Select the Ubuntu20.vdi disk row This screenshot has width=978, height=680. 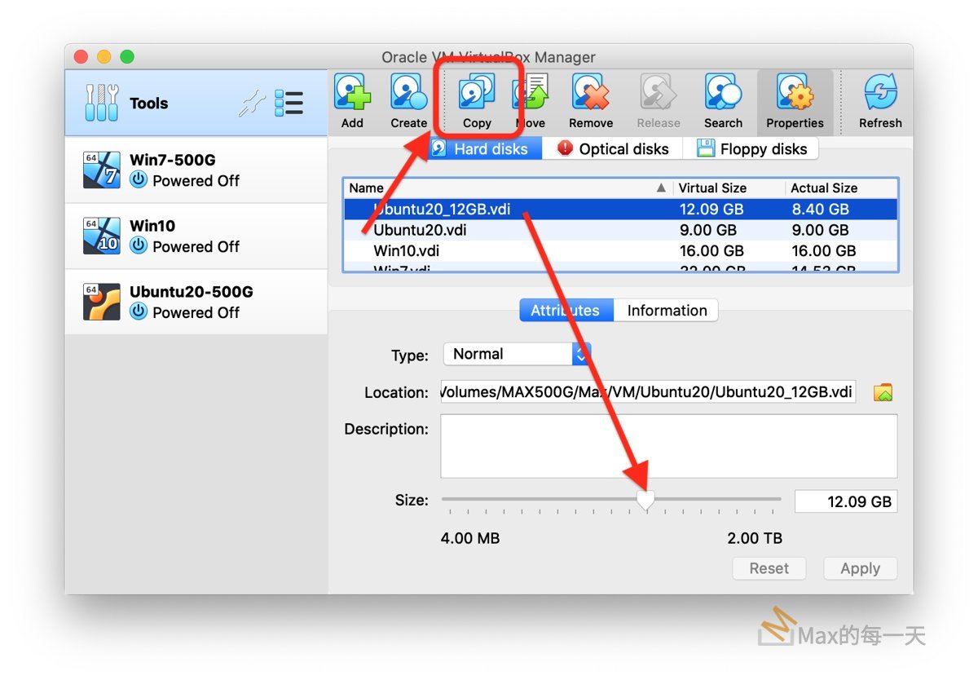point(621,231)
